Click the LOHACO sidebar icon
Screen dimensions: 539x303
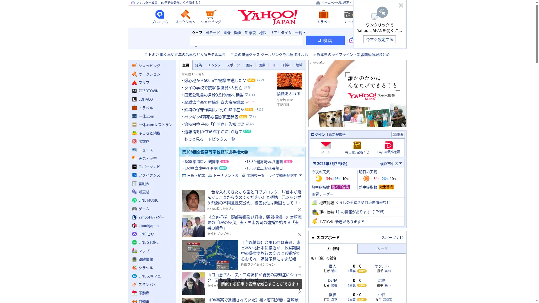(134, 99)
